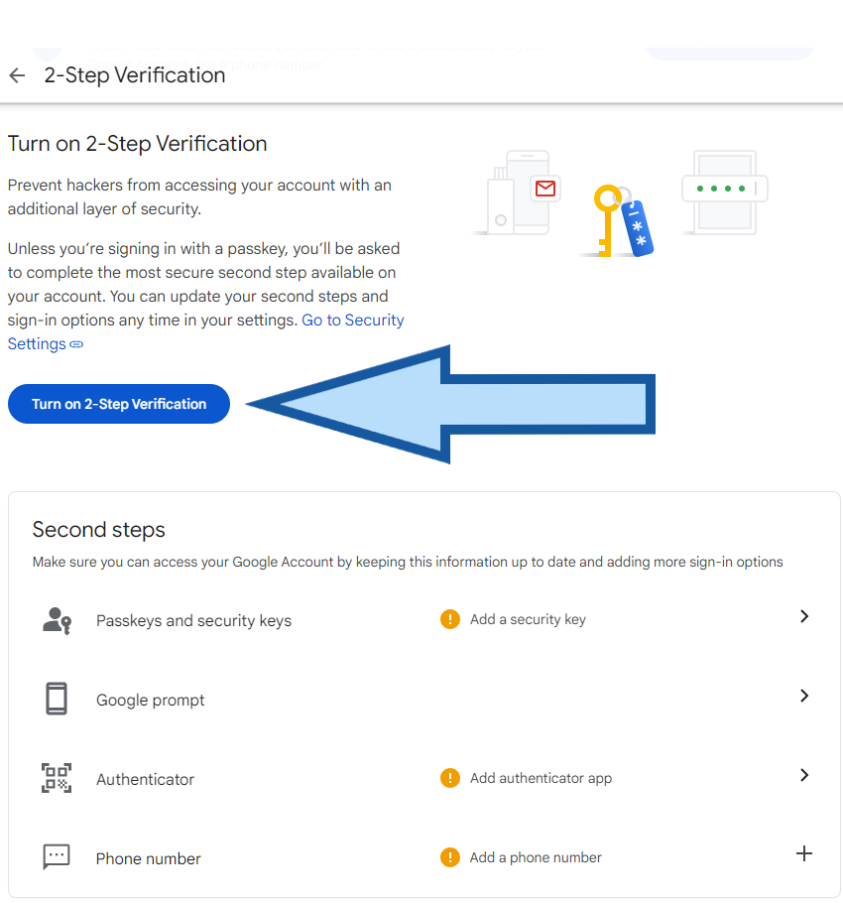843x903 pixels.
Task: Click the warning icon beside Add authenticator app
Action: coord(450,778)
